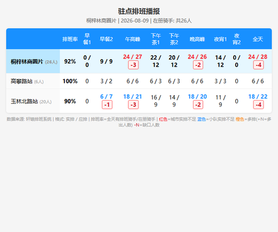Click the 100% rate for 高攀路站
278x232 pixels.
click(70, 81)
